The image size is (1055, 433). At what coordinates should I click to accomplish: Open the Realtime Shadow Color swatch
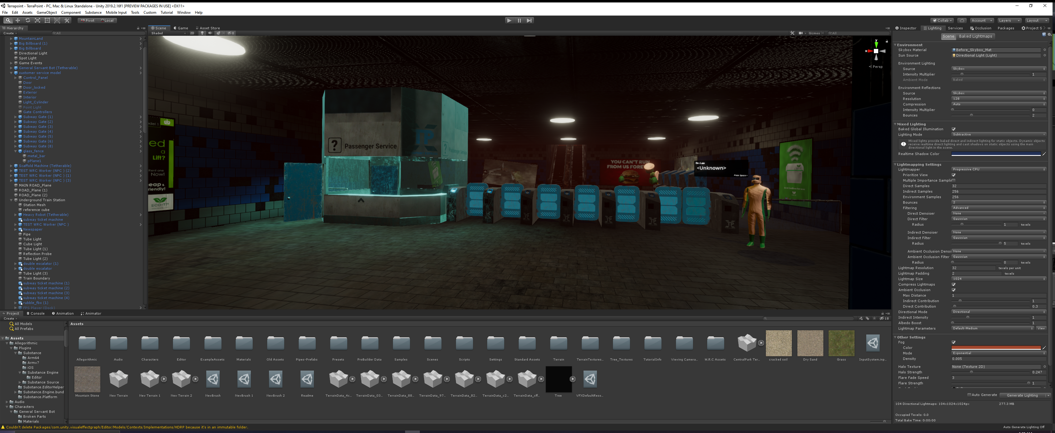pos(996,154)
